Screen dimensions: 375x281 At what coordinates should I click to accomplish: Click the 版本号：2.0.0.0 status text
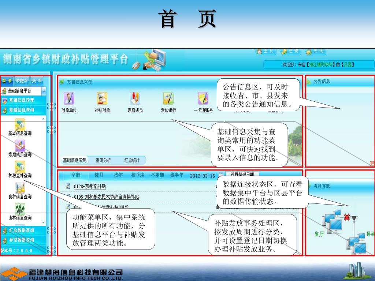(x=16, y=251)
